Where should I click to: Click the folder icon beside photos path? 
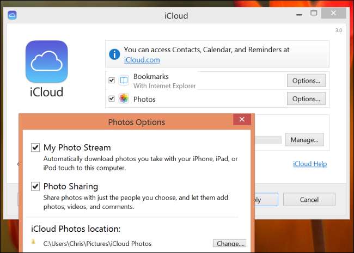coord(33,242)
